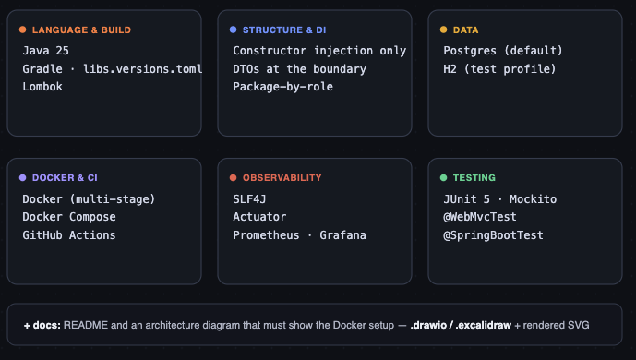Click JUnit 5 · Mockito line
Screen dimensions: 636x360
(x=500, y=199)
